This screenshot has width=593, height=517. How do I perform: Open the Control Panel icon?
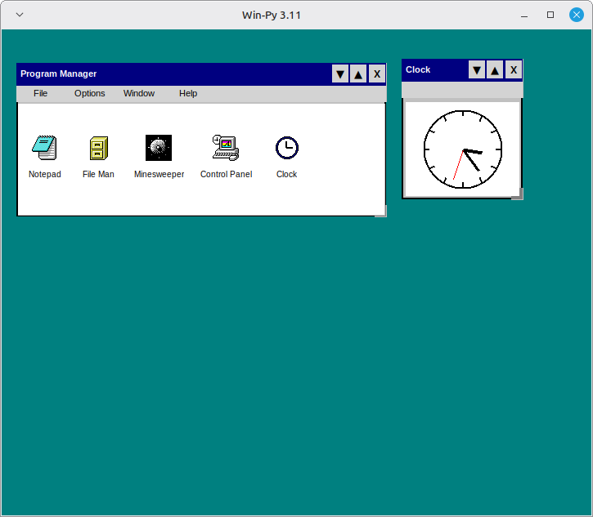[x=225, y=148]
